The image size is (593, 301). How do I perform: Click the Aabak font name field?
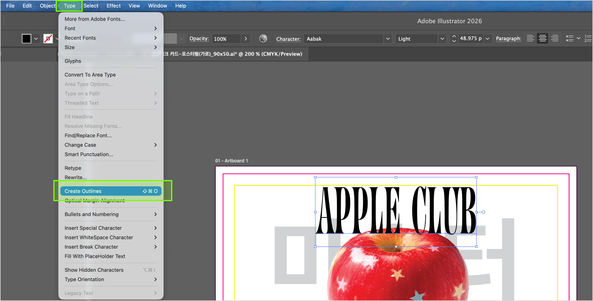(x=343, y=39)
